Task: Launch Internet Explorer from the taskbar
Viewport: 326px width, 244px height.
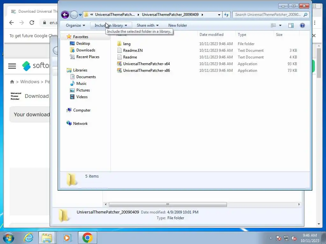Action: pos(28,238)
